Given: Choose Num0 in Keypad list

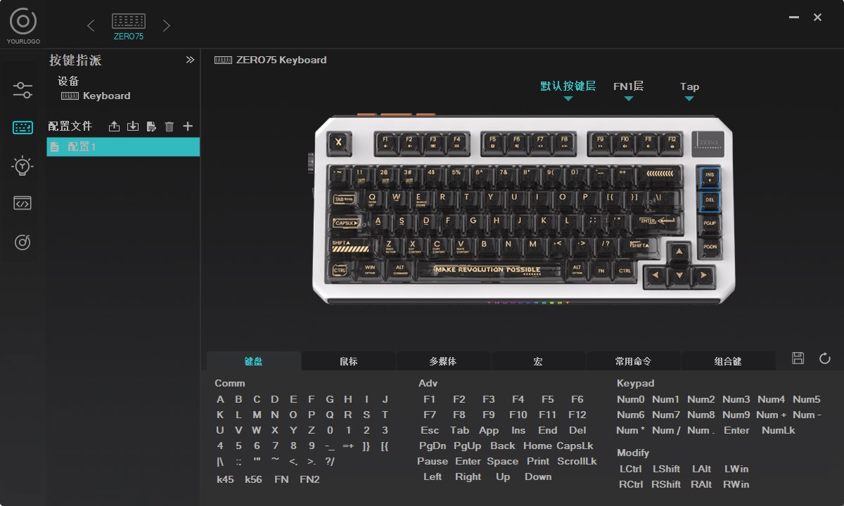Looking at the screenshot, I should [x=631, y=399].
